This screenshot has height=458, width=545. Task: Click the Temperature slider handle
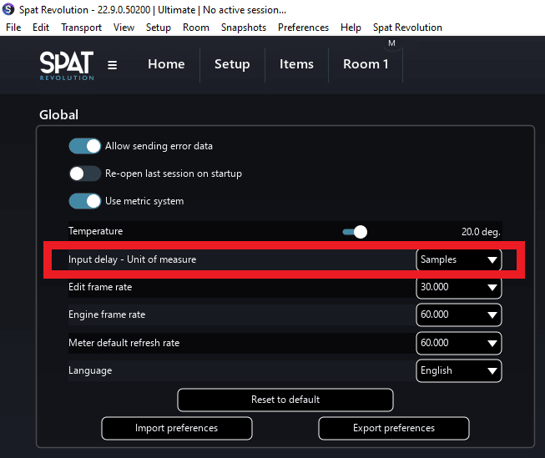(361, 232)
